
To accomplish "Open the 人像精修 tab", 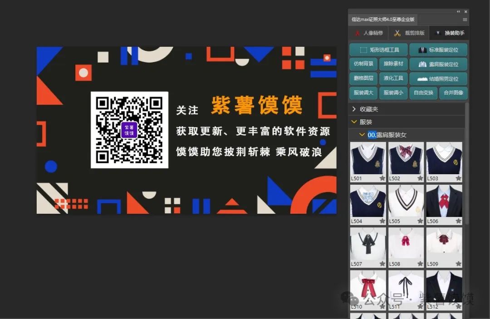I will pos(368,33).
